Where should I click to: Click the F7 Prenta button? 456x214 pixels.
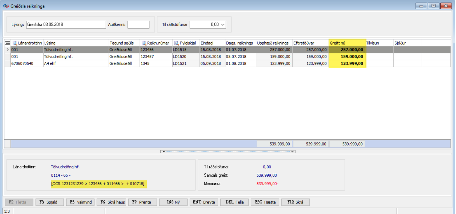click(143, 202)
